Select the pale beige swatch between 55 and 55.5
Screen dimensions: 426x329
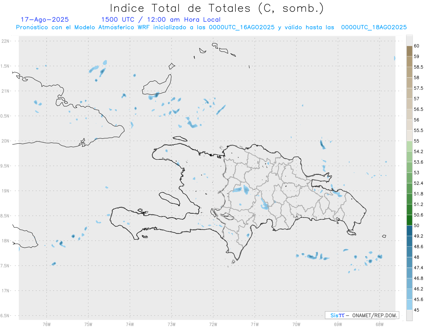(x=409, y=136)
